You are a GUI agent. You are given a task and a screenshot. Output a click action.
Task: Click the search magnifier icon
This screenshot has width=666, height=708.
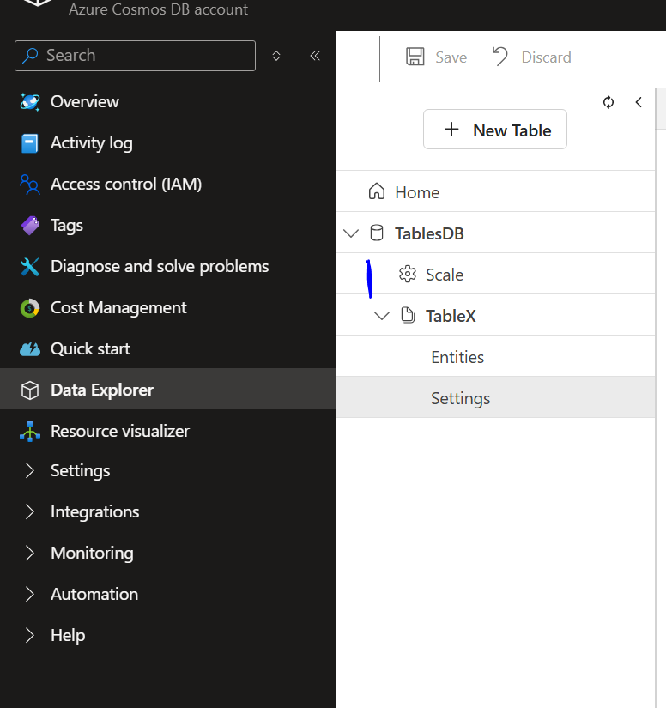pos(31,56)
